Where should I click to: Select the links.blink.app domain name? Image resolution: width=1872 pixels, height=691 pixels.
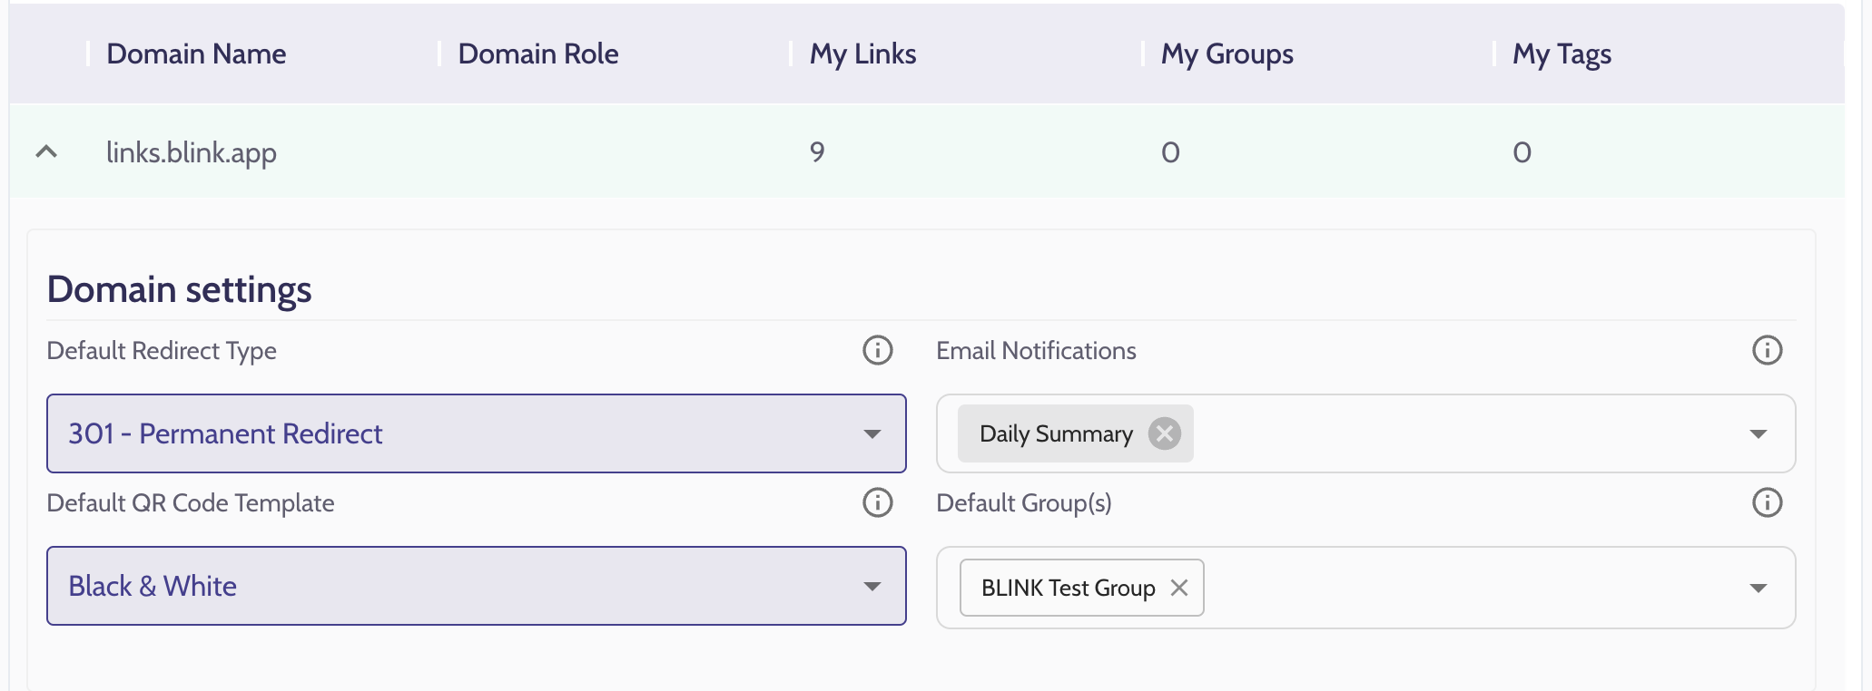(192, 152)
